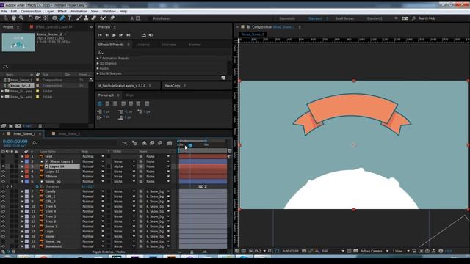Open the Effect menu
The height and width of the screenshot is (264, 470).
62,12
